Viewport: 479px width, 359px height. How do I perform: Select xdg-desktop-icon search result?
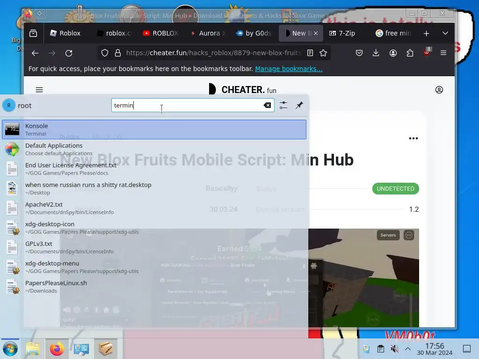click(154, 228)
